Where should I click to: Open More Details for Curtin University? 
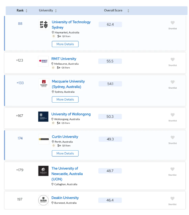[x=65, y=153]
